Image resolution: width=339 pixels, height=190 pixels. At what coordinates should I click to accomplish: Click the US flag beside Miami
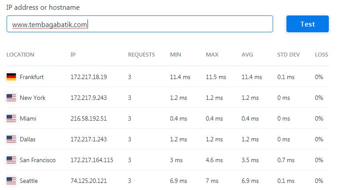click(x=11, y=118)
